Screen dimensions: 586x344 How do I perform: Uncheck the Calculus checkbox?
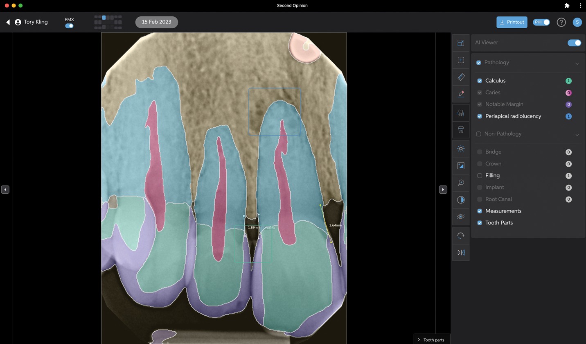pyautogui.click(x=480, y=81)
